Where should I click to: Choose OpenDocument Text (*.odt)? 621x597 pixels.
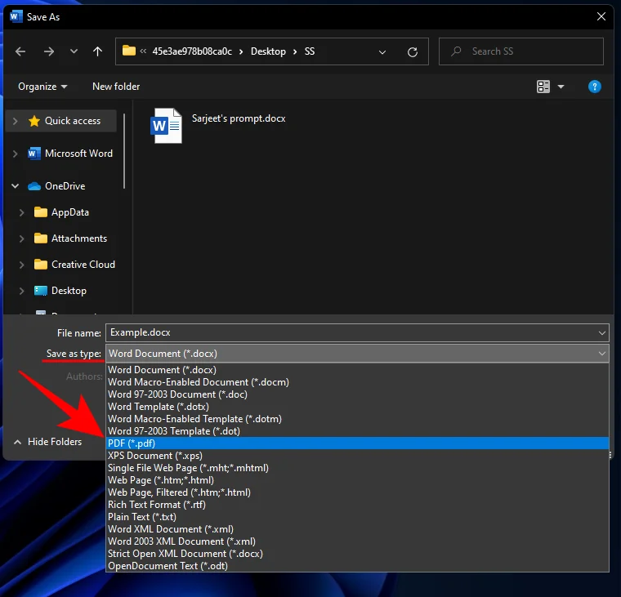pyautogui.click(x=357, y=566)
